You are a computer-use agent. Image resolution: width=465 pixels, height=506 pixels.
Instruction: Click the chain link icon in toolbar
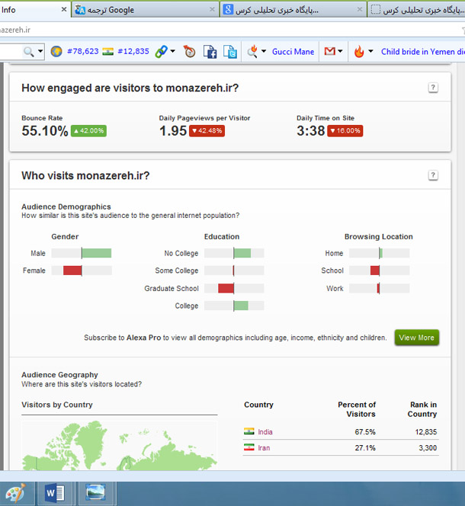(x=161, y=51)
